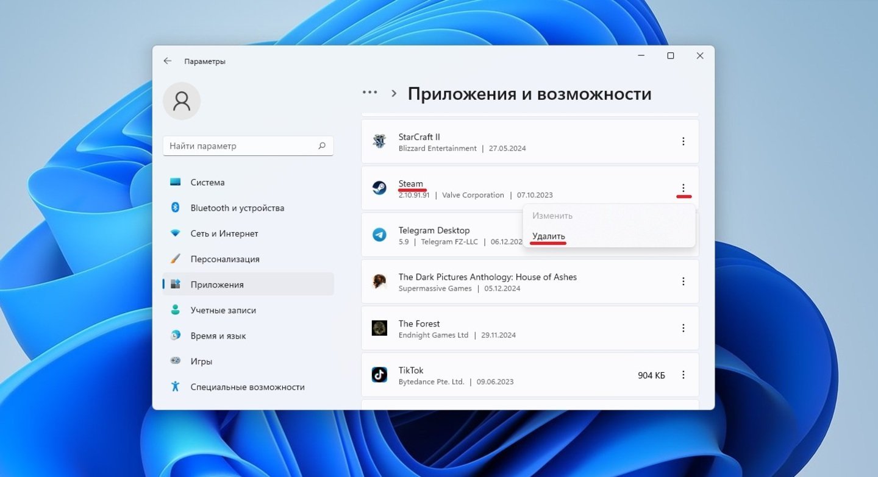Focus the Найти параметр search field
Viewport: 878px width, 477px height.
[x=248, y=146]
